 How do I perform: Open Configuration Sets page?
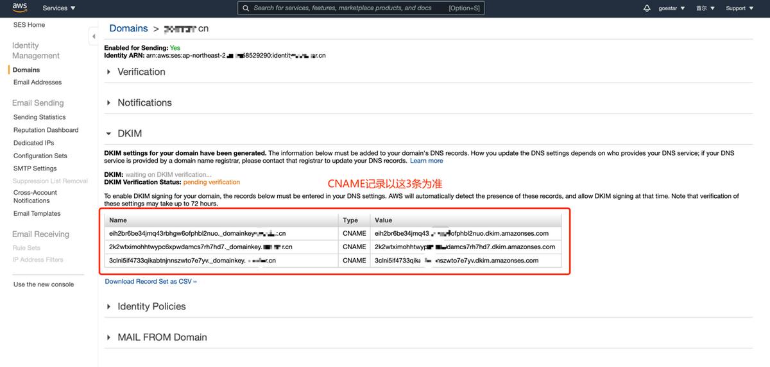(x=40, y=156)
